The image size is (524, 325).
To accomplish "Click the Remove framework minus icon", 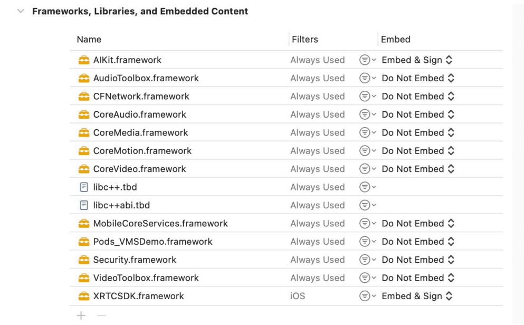I will (x=102, y=315).
